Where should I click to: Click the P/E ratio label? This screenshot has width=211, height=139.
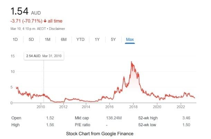82,124
